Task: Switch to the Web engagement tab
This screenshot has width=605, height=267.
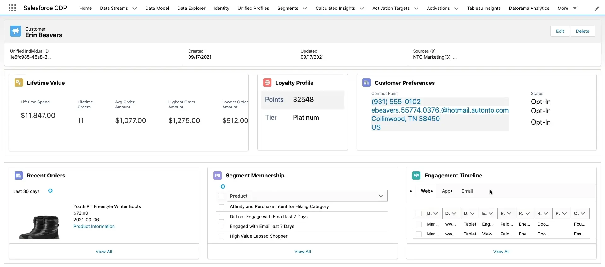Action: tap(426, 191)
